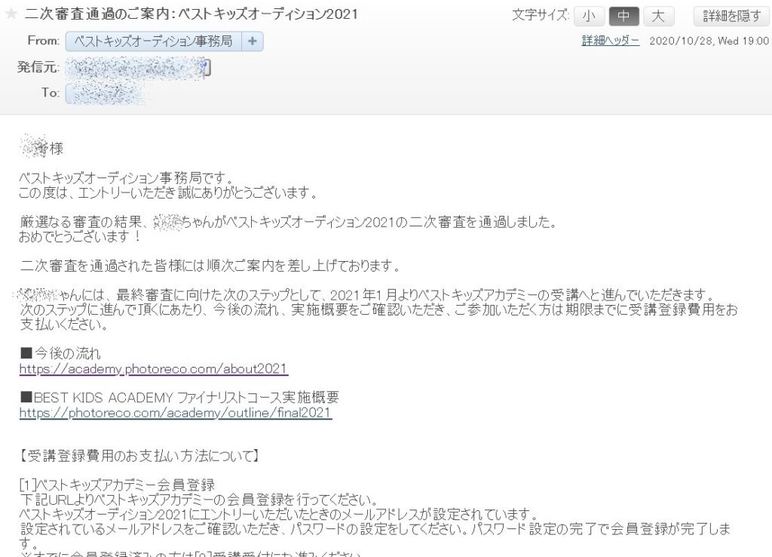Select 小 to shrink the text size
Image resolution: width=772 pixels, height=557 pixels.
(589, 16)
